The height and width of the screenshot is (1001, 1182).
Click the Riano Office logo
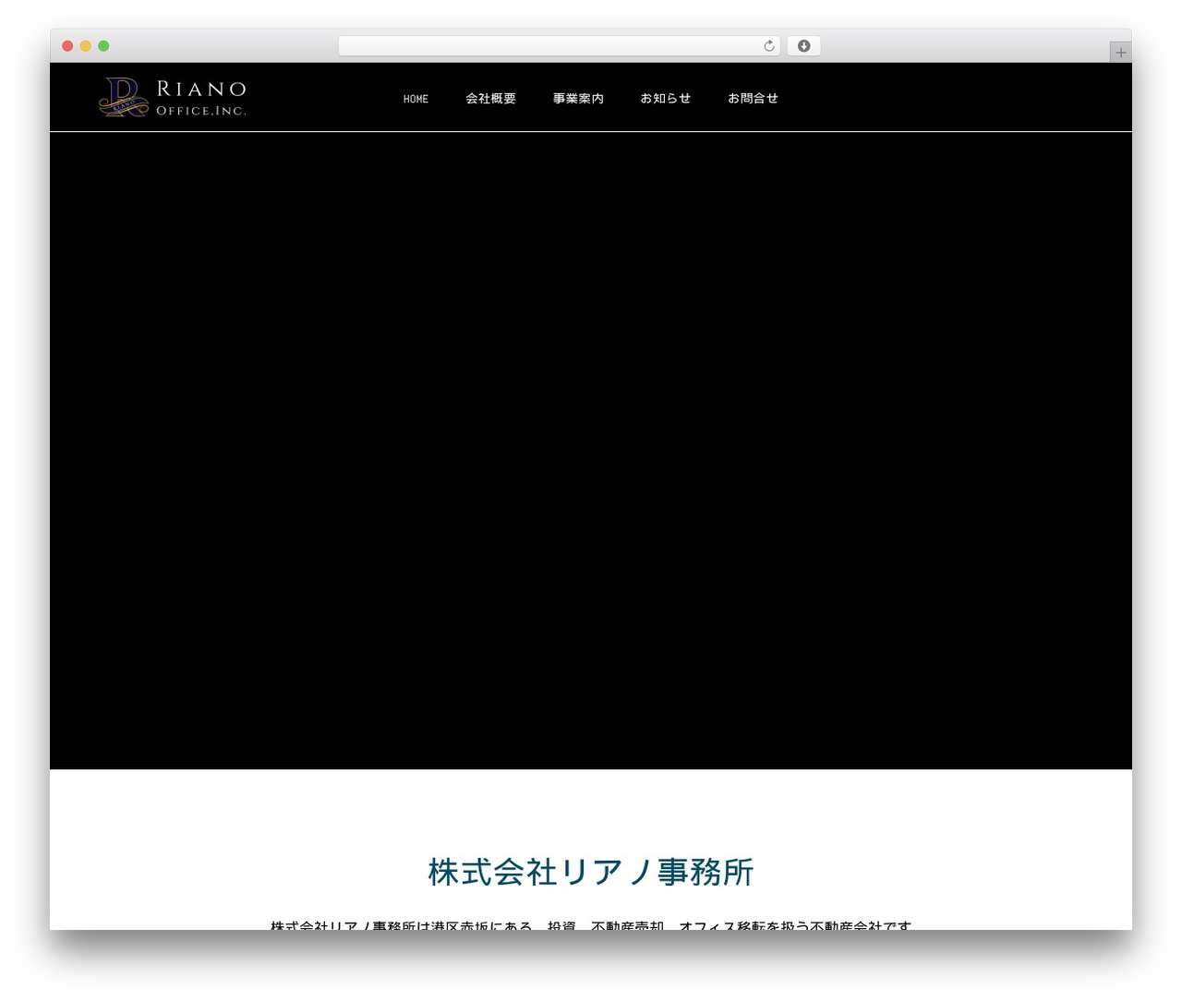click(173, 98)
